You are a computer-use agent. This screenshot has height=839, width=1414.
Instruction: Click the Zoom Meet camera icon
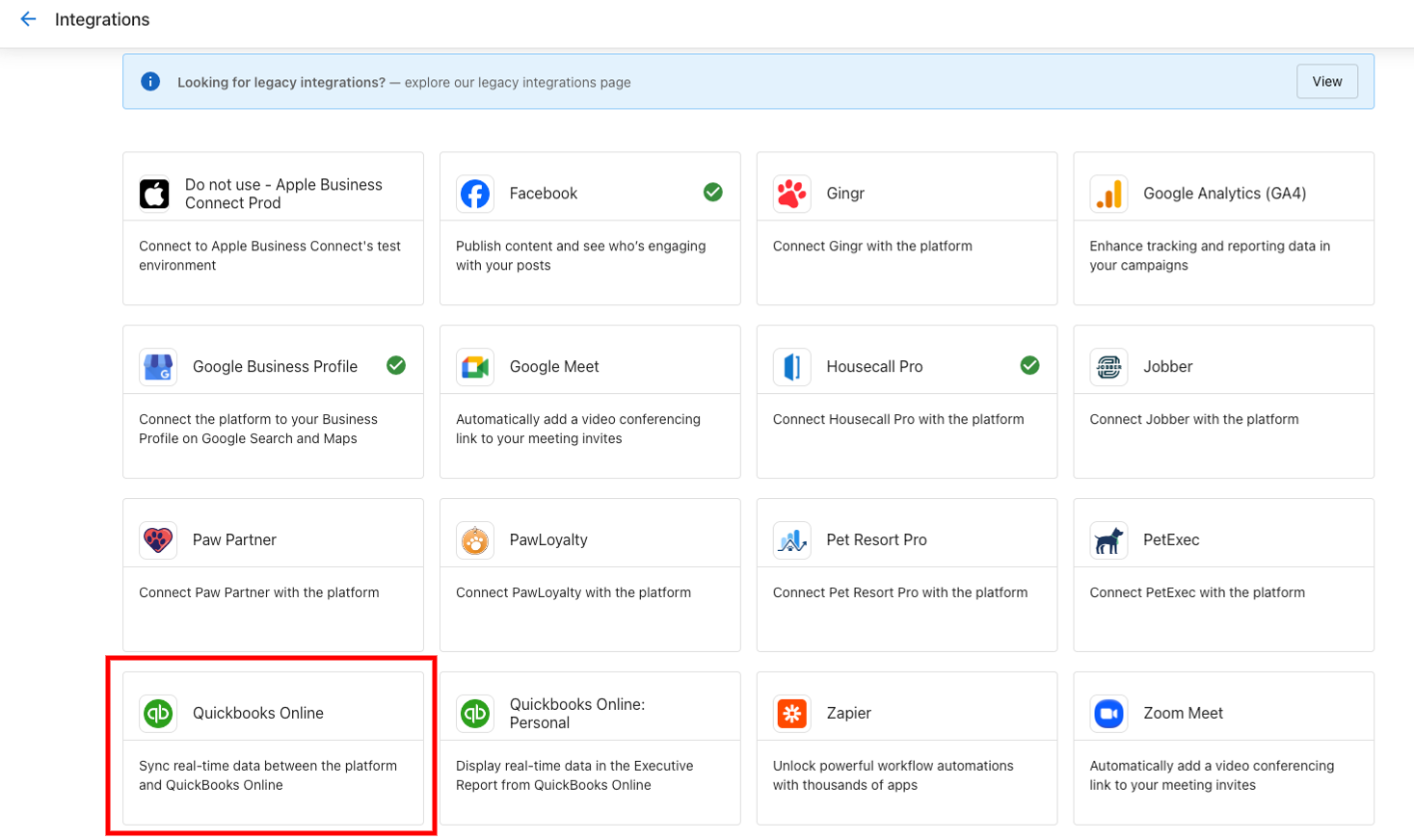click(x=1108, y=714)
